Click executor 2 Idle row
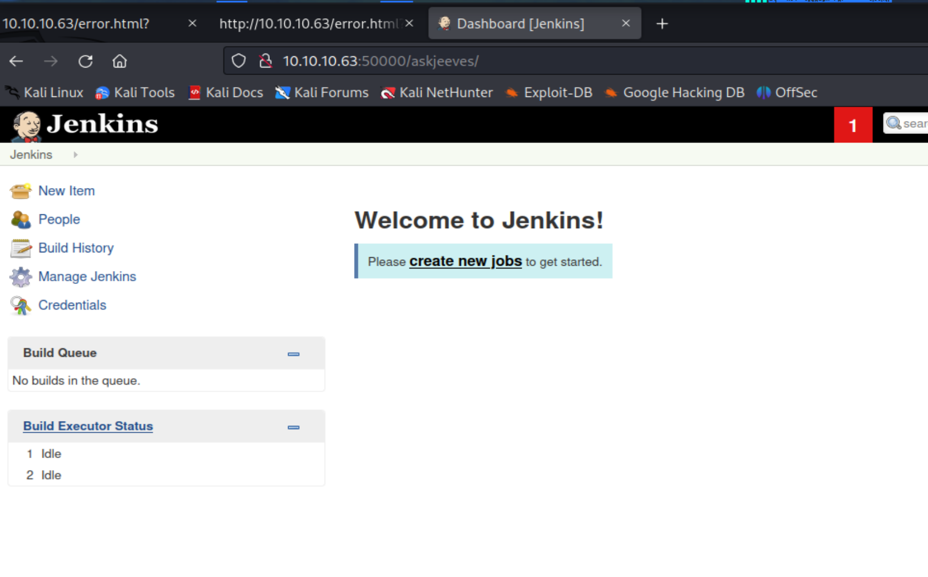This screenshot has height=577, width=928. click(x=166, y=475)
